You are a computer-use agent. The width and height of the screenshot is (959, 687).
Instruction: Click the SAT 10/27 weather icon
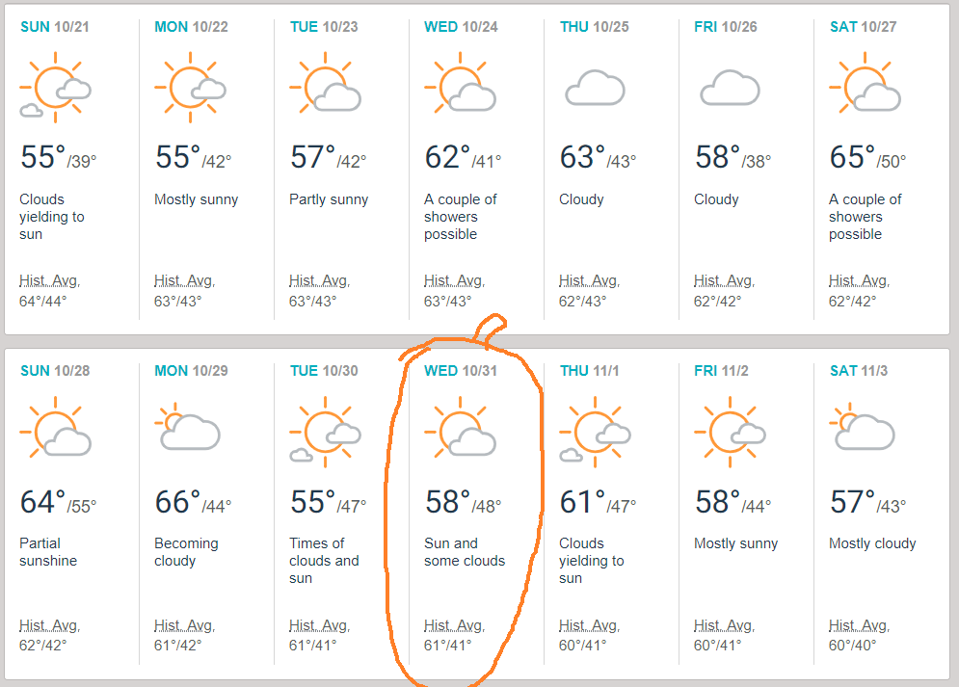pos(865,90)
